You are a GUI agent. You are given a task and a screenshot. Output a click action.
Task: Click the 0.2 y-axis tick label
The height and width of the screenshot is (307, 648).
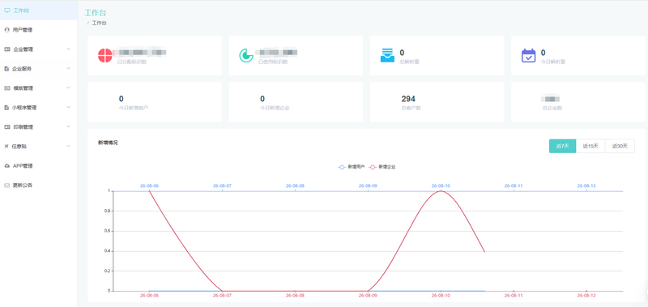(108, 271)
